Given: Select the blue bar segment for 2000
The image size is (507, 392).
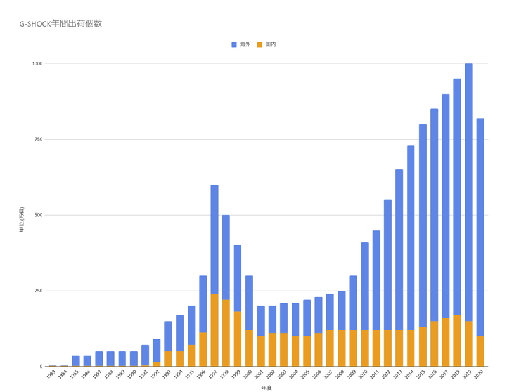Looking at the screenshot, I should 249,303.
